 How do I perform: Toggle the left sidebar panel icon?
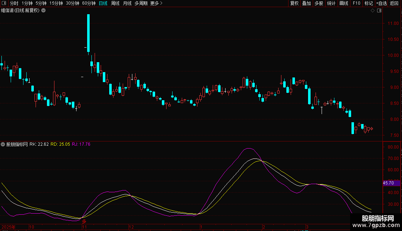(x=4, y=3)
